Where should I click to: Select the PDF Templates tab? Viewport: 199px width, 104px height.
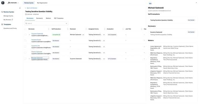tap(59, 18)
